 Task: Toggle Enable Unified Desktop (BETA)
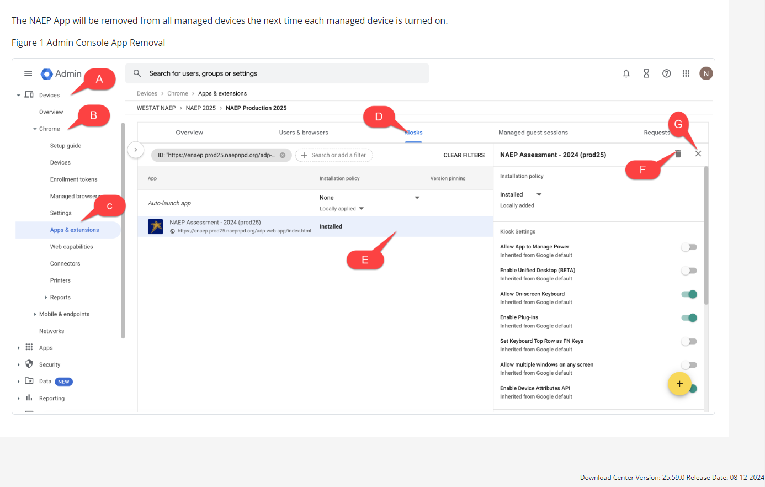click(x=689, y=271)
